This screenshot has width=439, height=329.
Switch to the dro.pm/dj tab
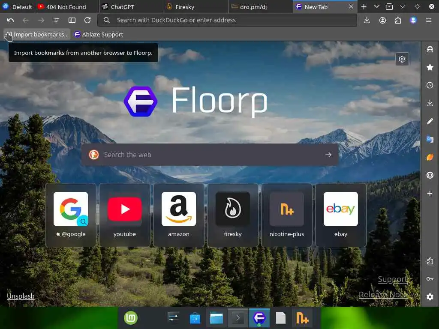tap(261, 7)
